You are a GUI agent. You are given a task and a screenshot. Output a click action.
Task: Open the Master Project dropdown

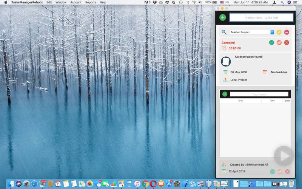251,32
